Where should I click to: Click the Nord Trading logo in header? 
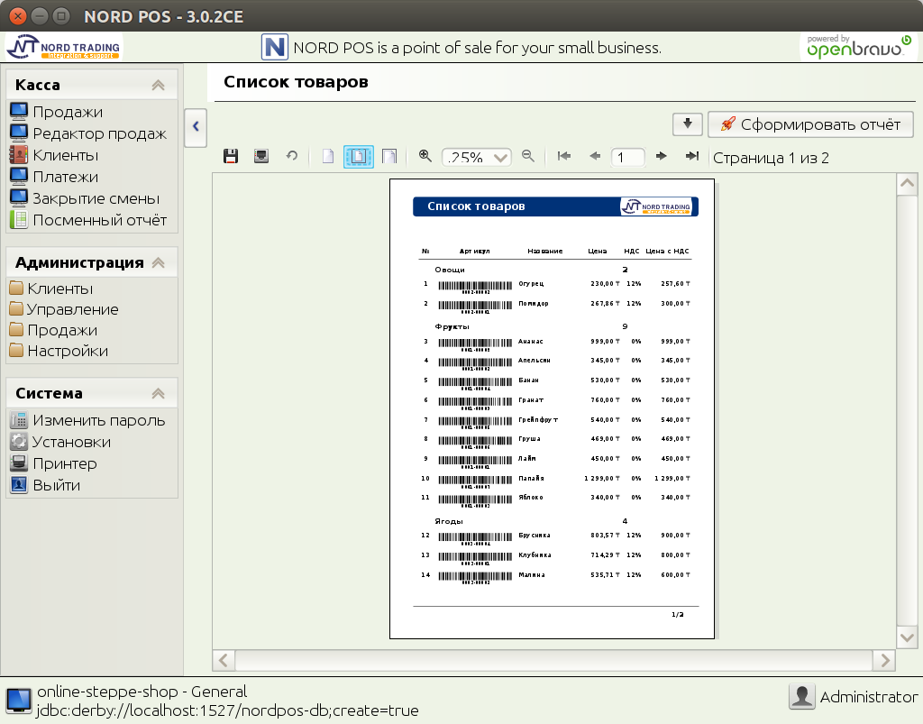click(64, 47)
